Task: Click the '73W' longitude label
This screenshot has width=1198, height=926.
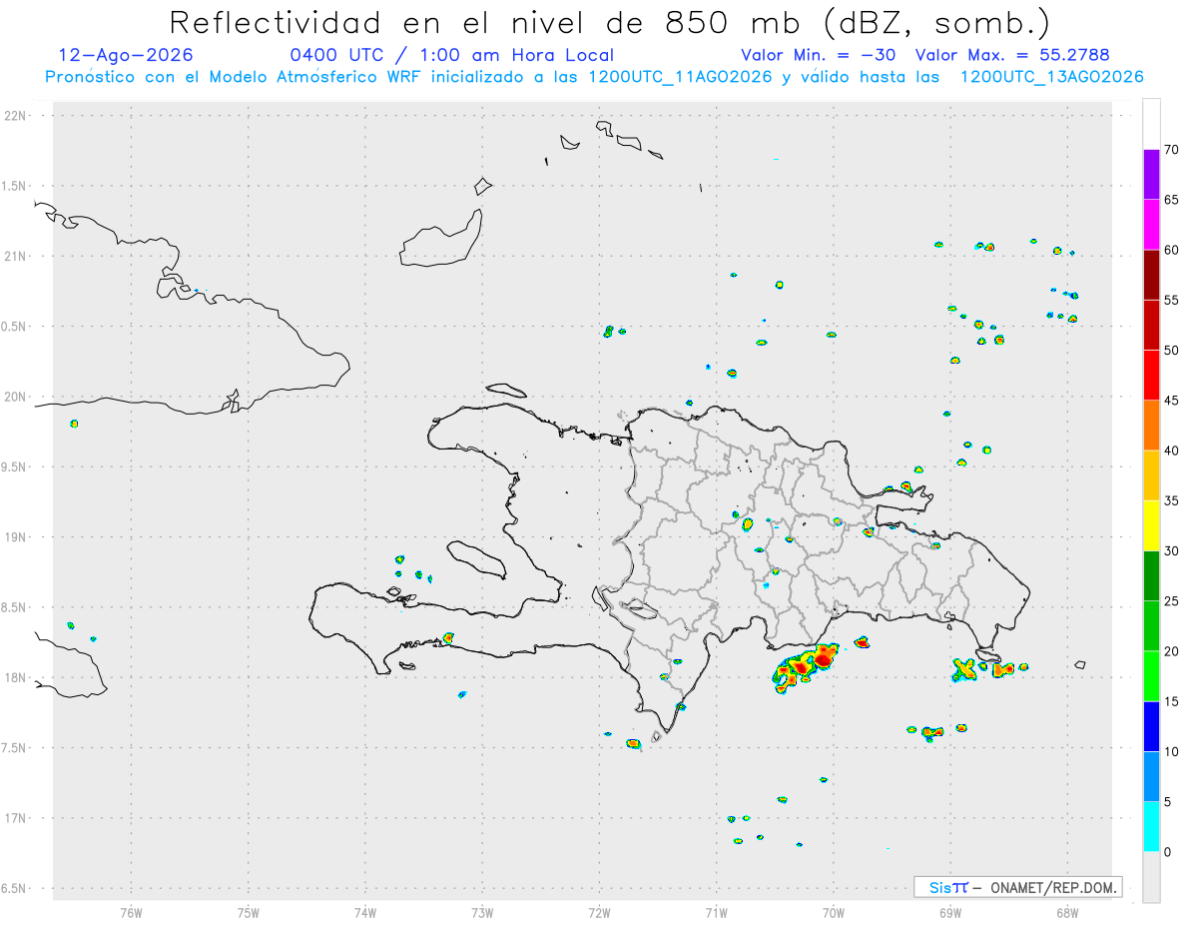Action: coord(482,912)
